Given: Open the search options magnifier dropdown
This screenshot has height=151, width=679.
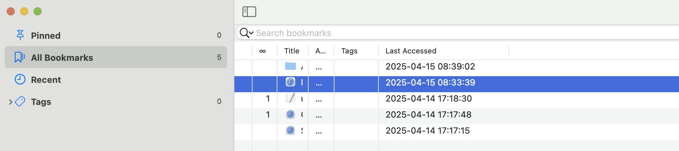Looking at the screenshot, I should (x=246, y=33).
